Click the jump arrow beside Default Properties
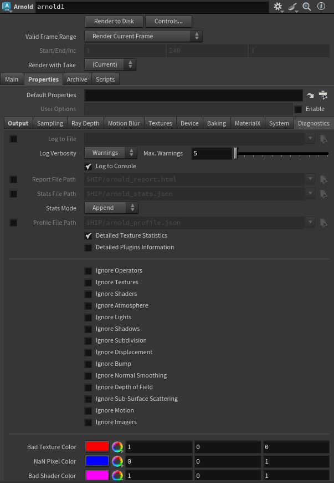The width and height of the screenshot is (334, 483). pyautogui.click(x=310, y=95)
